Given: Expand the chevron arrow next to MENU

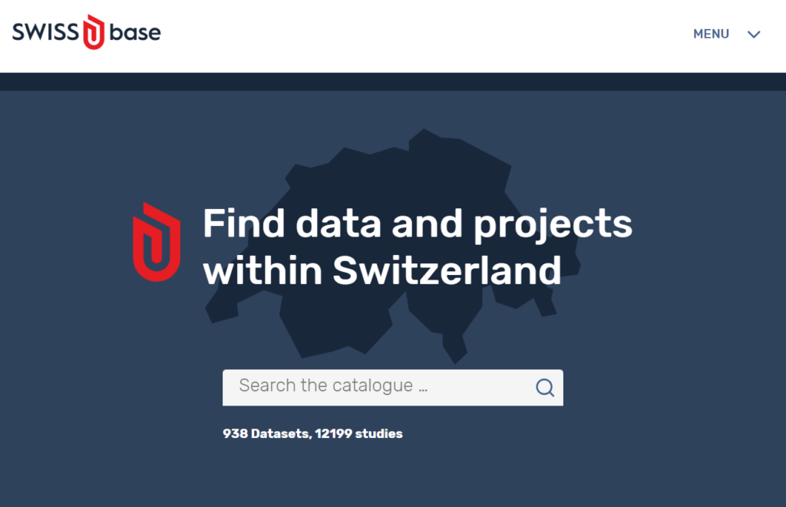Looking at the screenshot, I should tap(754, 34).
